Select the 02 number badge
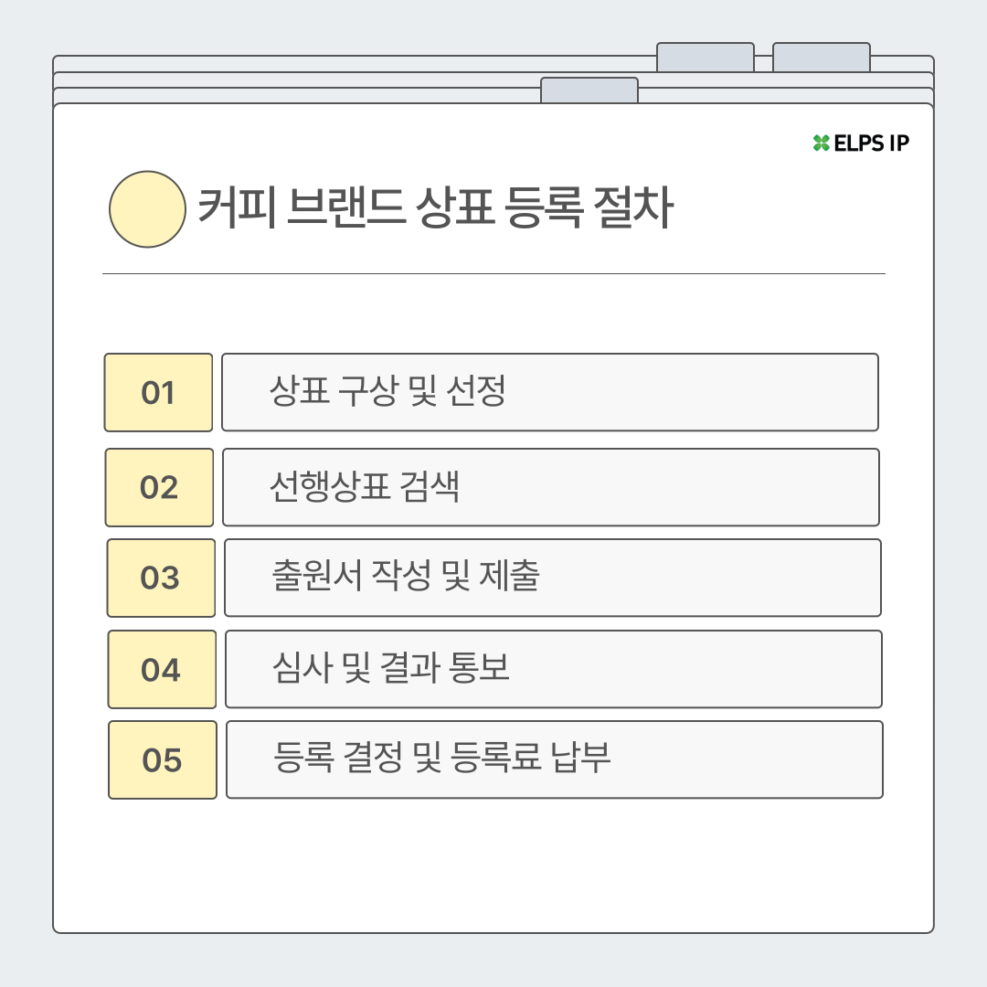 point(159,487)
